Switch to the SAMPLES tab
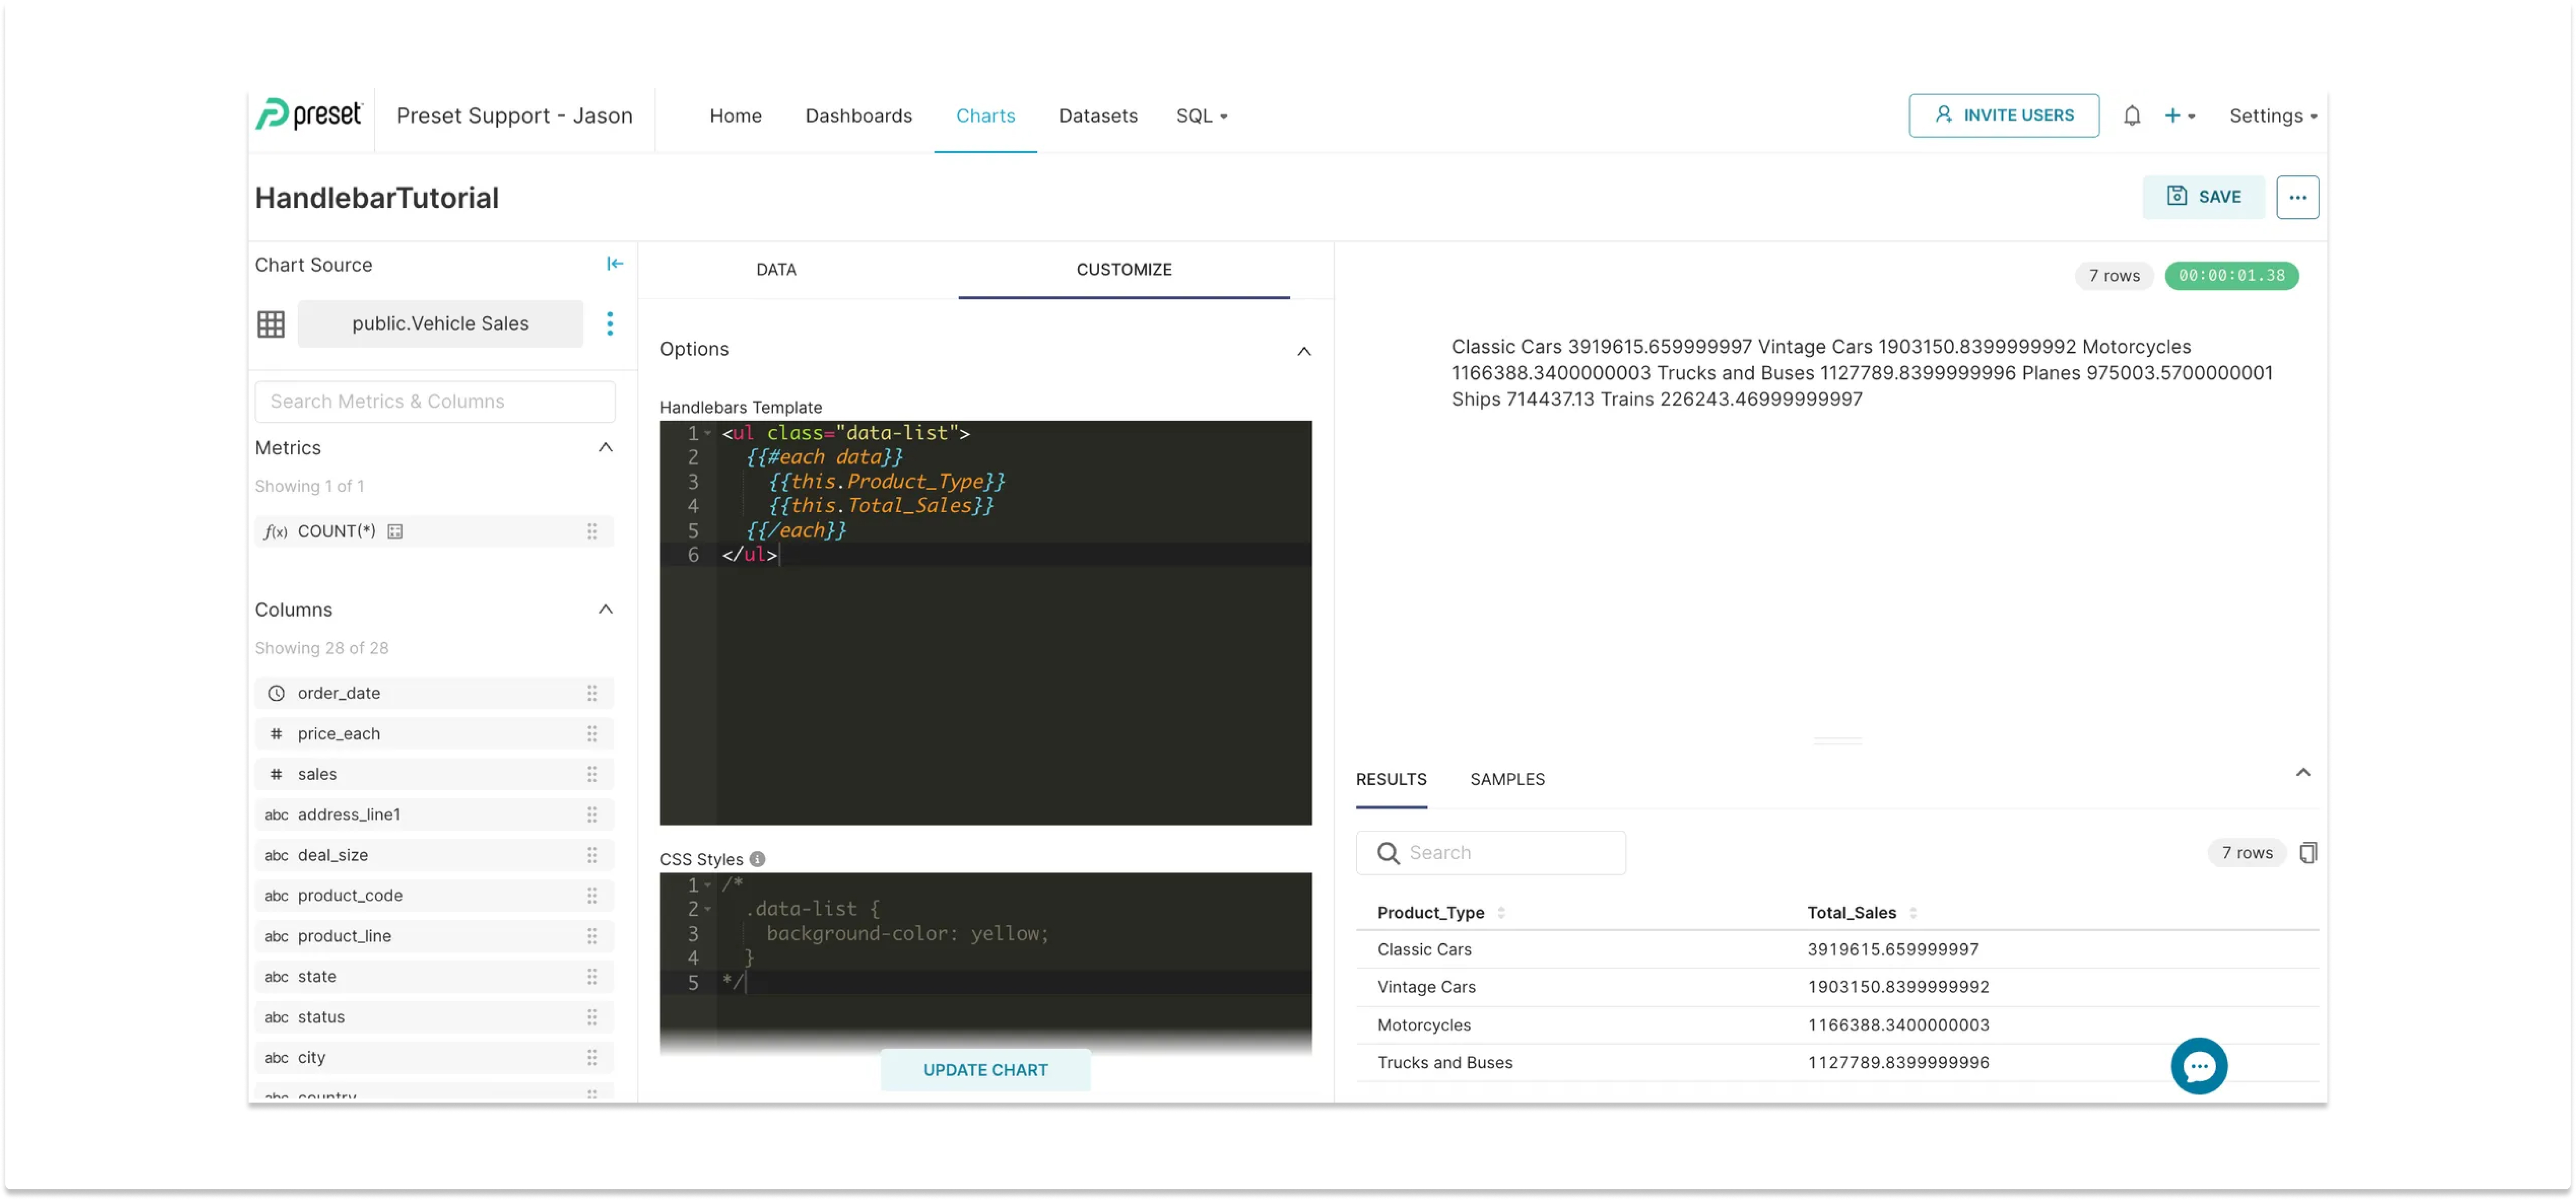Screen dimensions: 2576x1200 click(1507, 780)
